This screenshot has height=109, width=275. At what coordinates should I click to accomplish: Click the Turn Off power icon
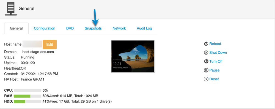pos(206,61)
